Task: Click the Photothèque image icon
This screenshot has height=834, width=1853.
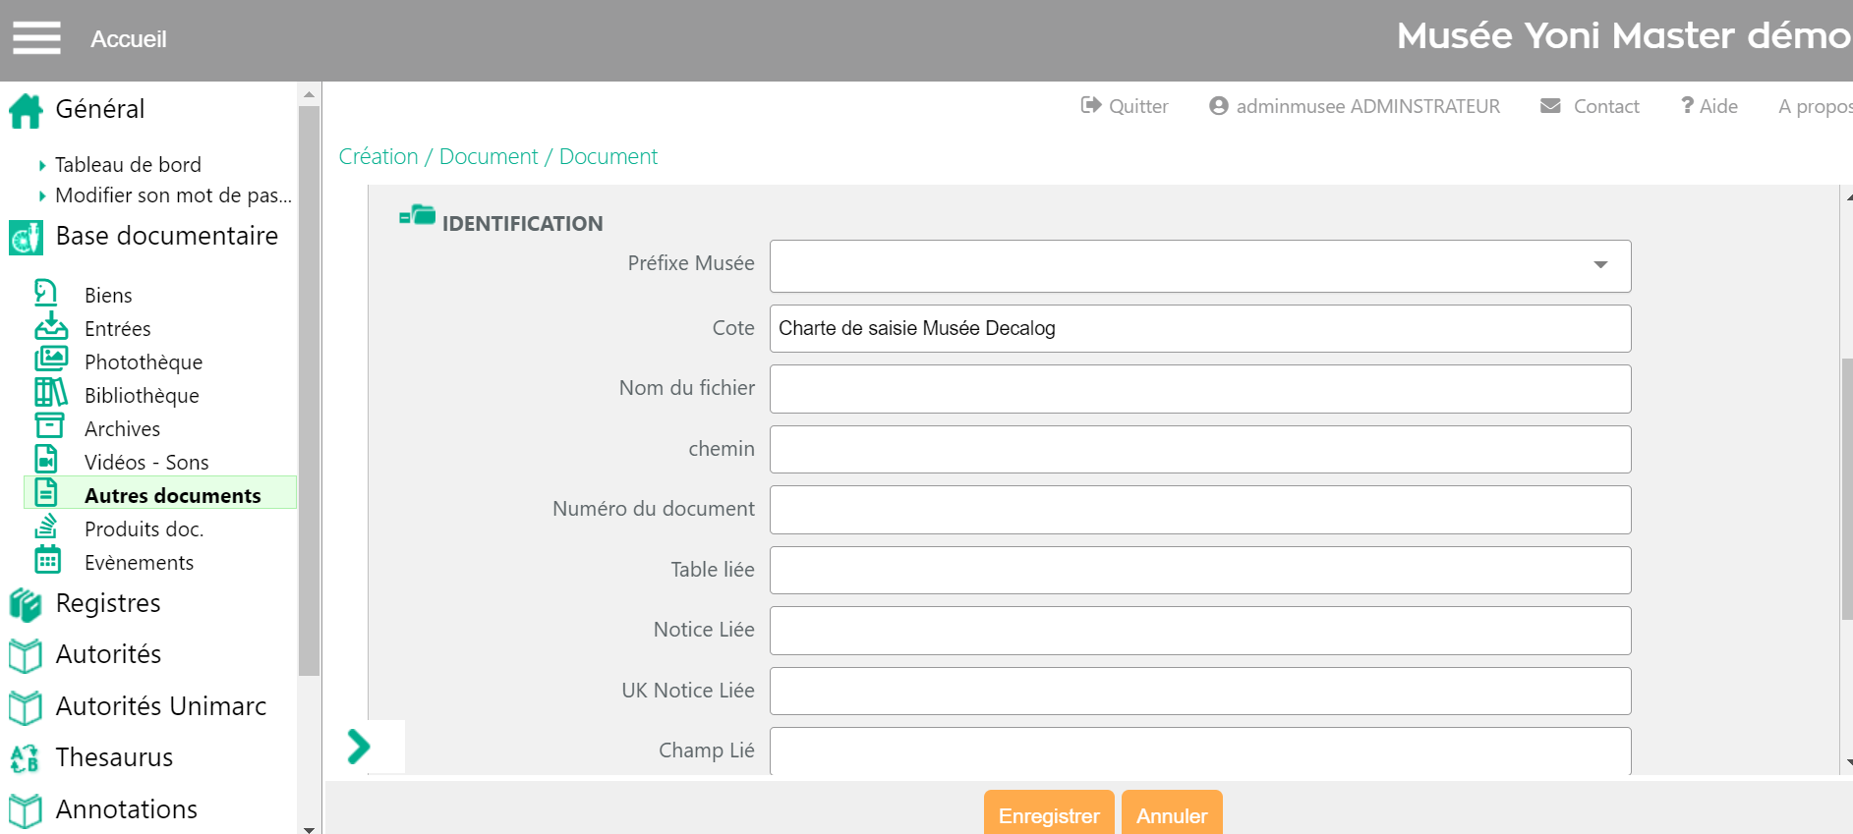Action: pyautogui.click(x=51, y=360)
